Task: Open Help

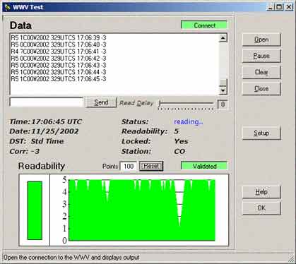Action: (261, 192)
